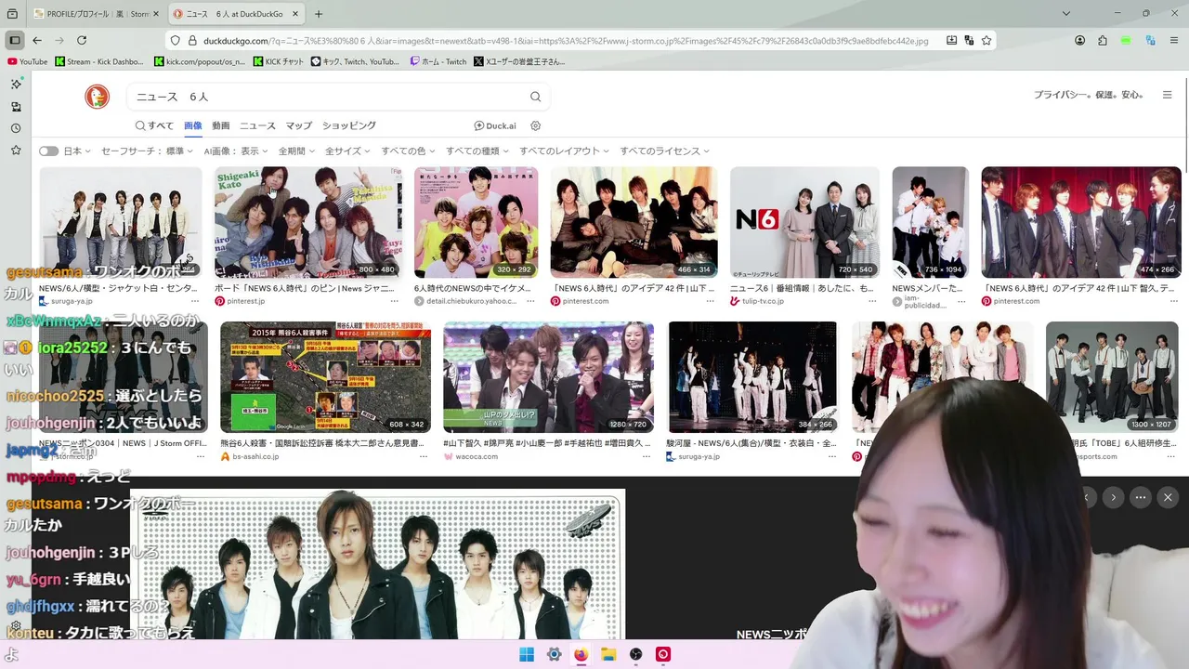This screenshot has width=1189, height=669.
Task: Click the pinterest.com source under second image
Action: pyautogui.click(x=240, y=301)
